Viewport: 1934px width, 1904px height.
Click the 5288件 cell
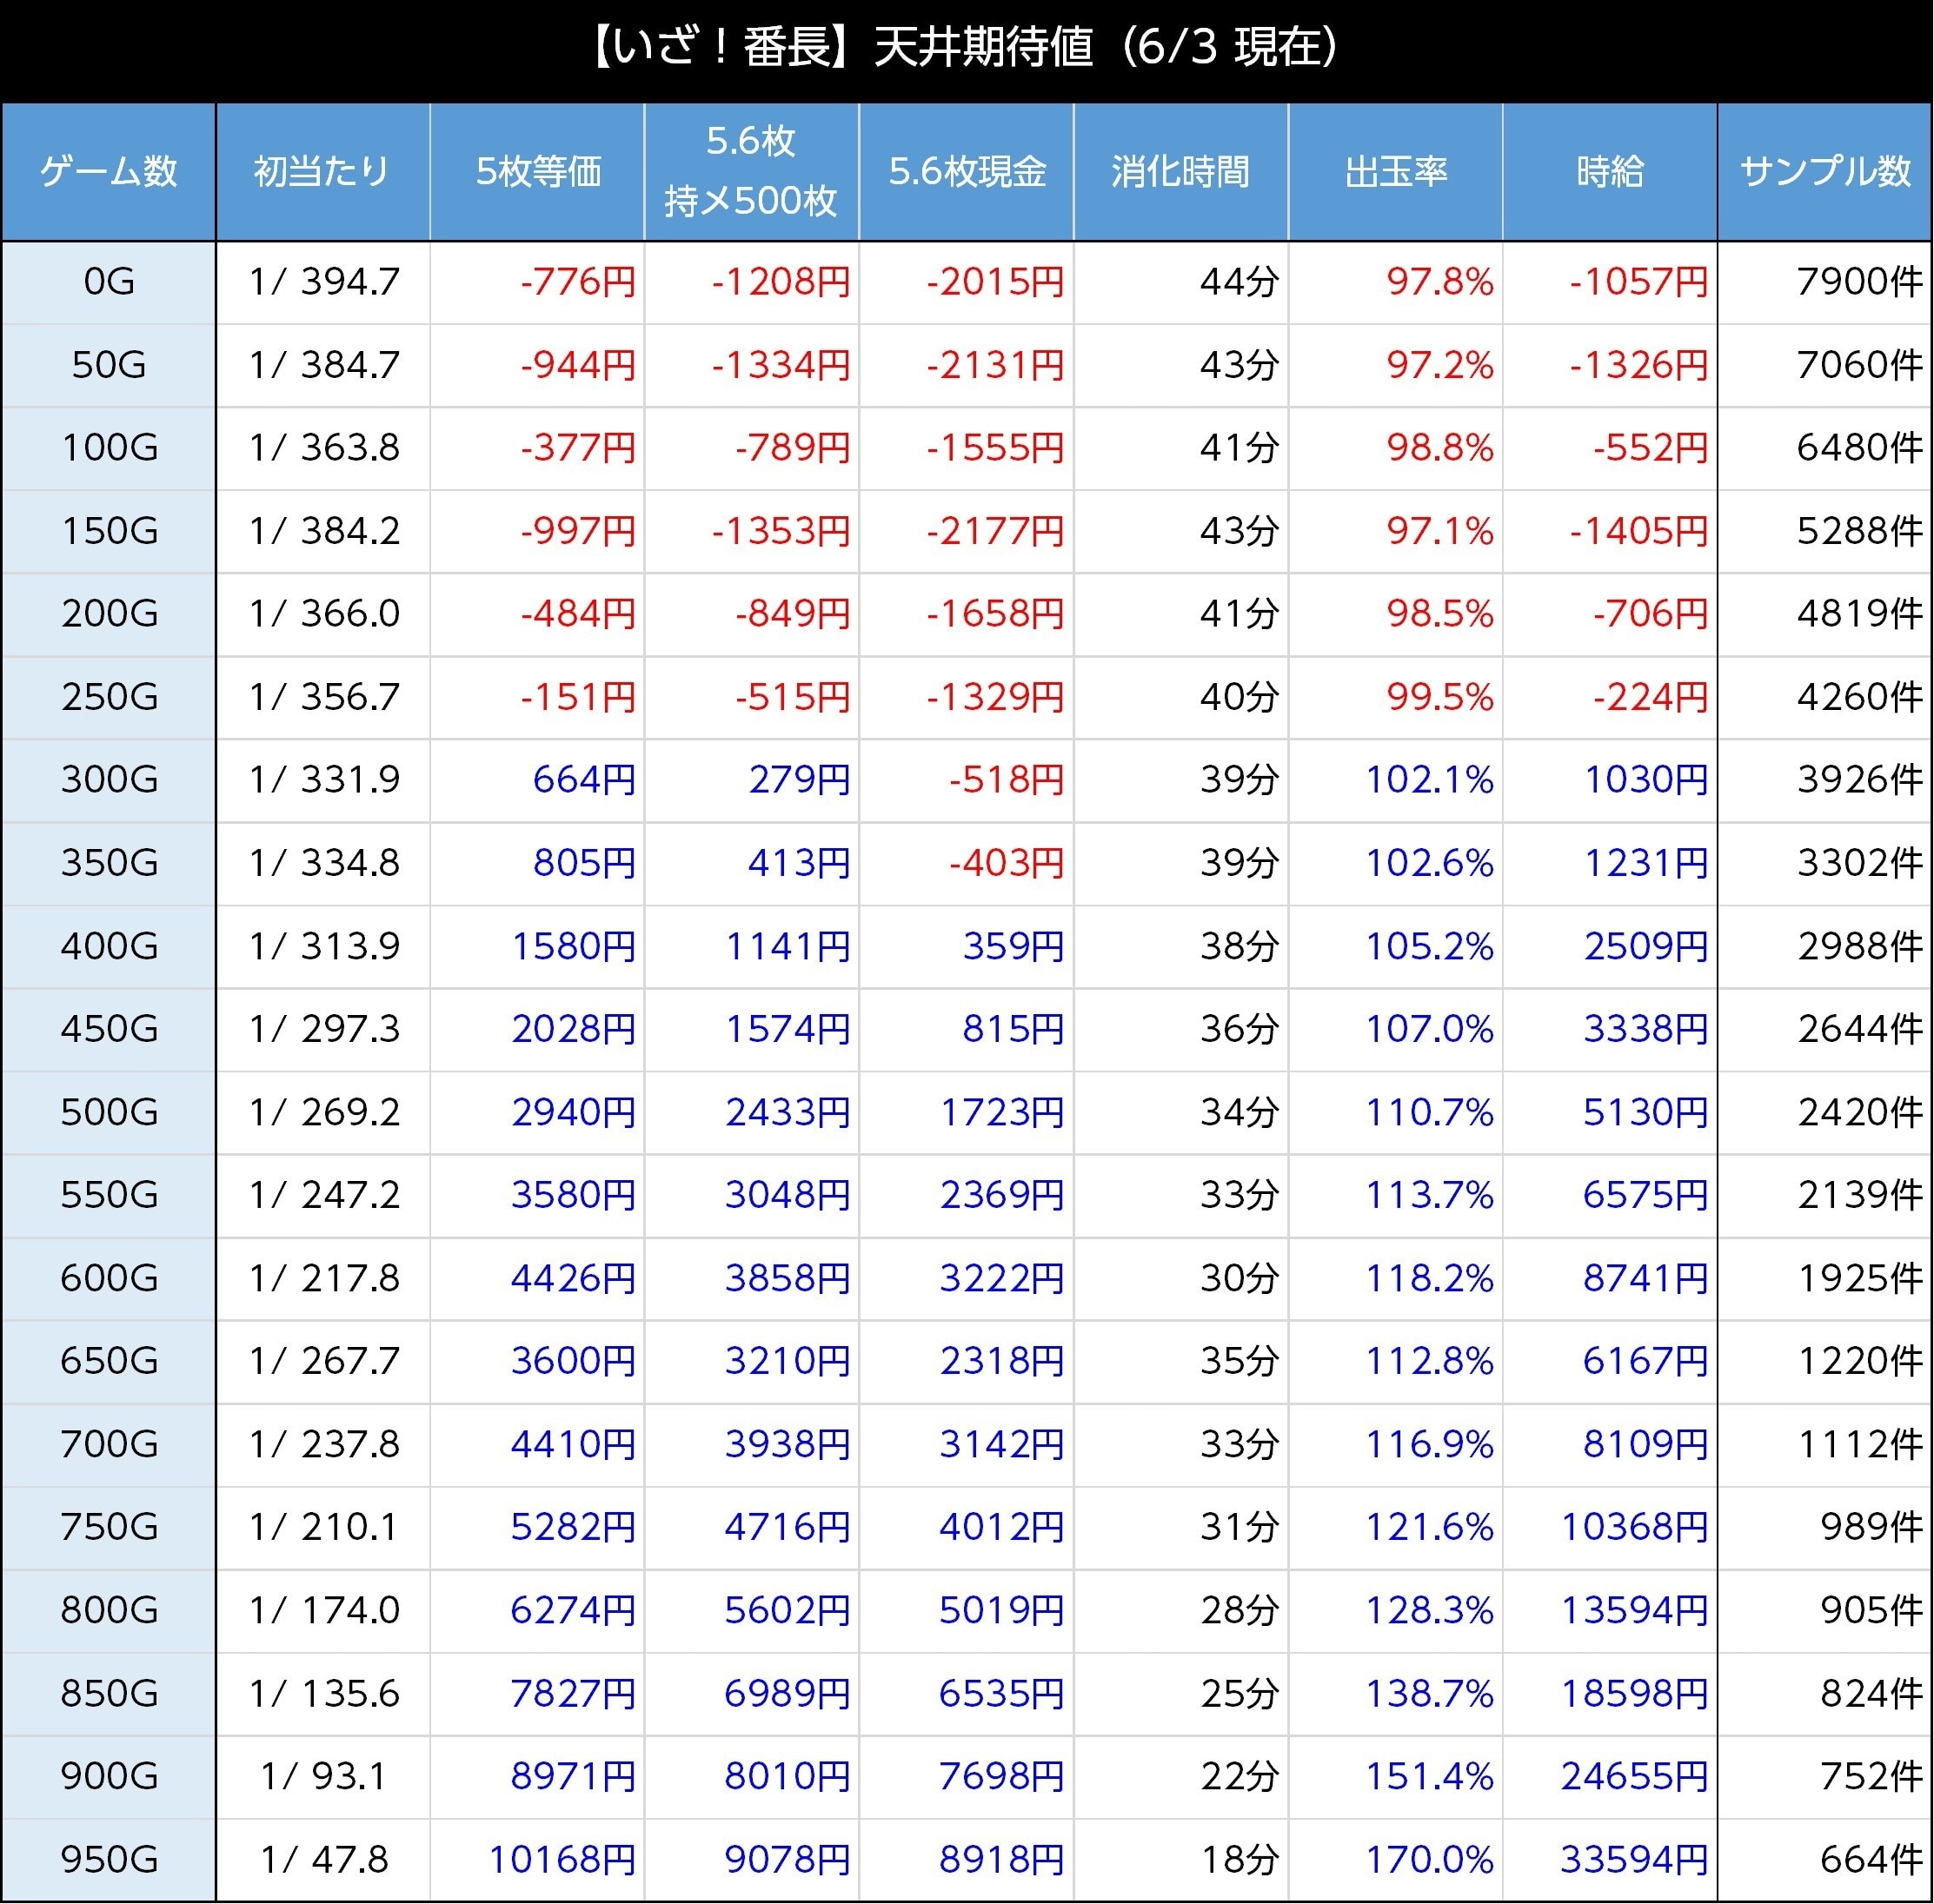coord(1825,531)
